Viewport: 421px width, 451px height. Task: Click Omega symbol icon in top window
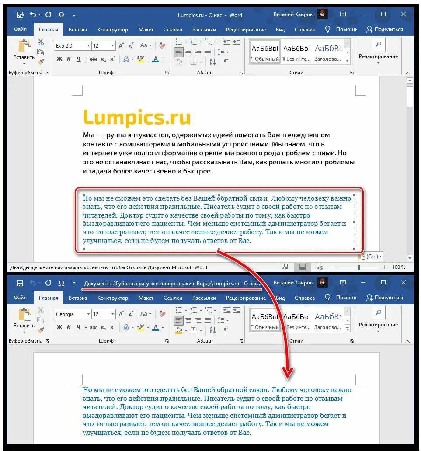[61, 15]
